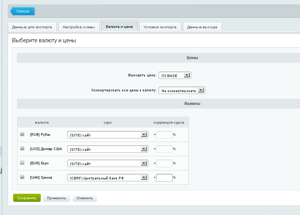300x215 pixels.
Task: Click rate correction field for Рубль
Action: tap(164, 135)
